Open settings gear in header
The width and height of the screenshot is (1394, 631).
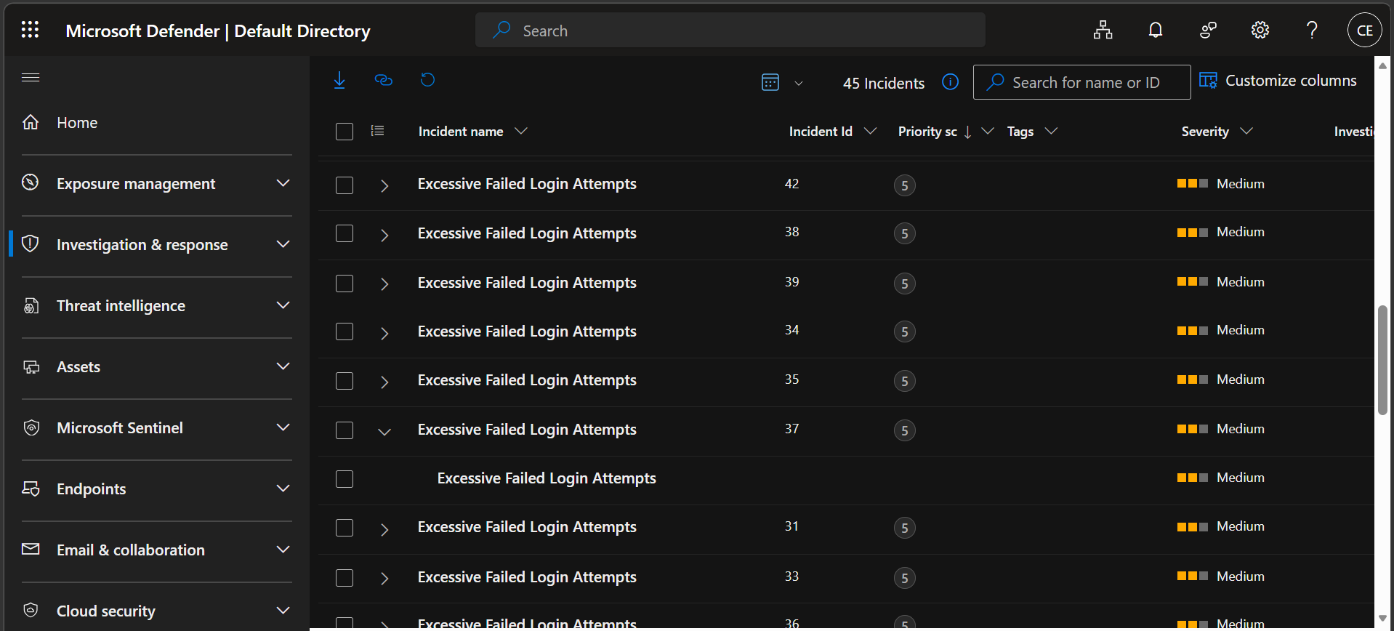click(1260, 30)
